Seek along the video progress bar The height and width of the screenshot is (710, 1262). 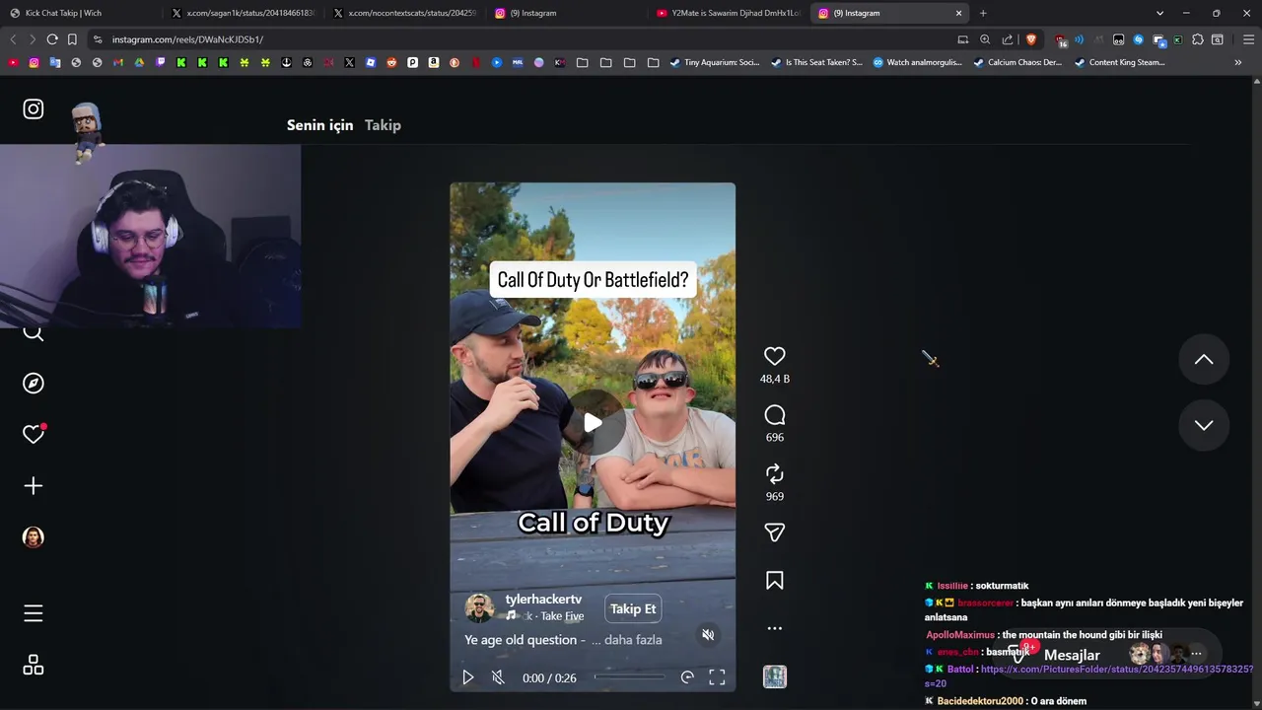(x=629, y=677)
